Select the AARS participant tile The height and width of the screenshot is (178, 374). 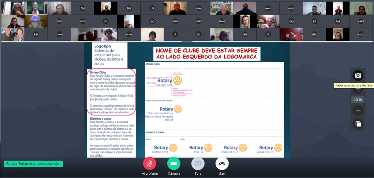361,21
